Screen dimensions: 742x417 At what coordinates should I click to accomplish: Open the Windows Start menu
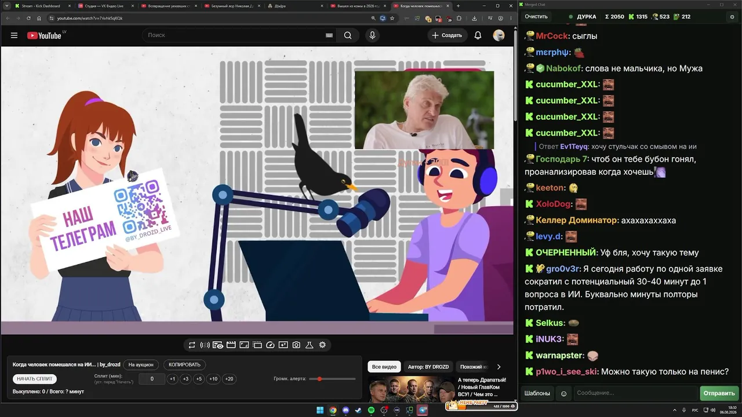[320, 411]
